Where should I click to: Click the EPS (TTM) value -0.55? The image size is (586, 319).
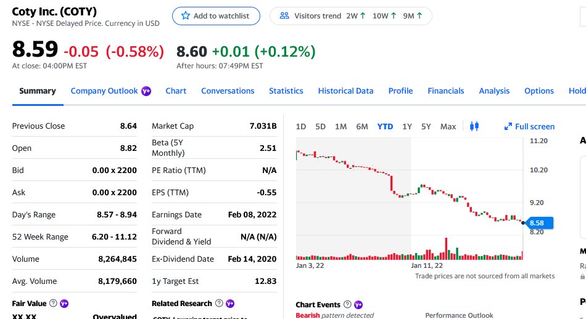click(266, 193)
